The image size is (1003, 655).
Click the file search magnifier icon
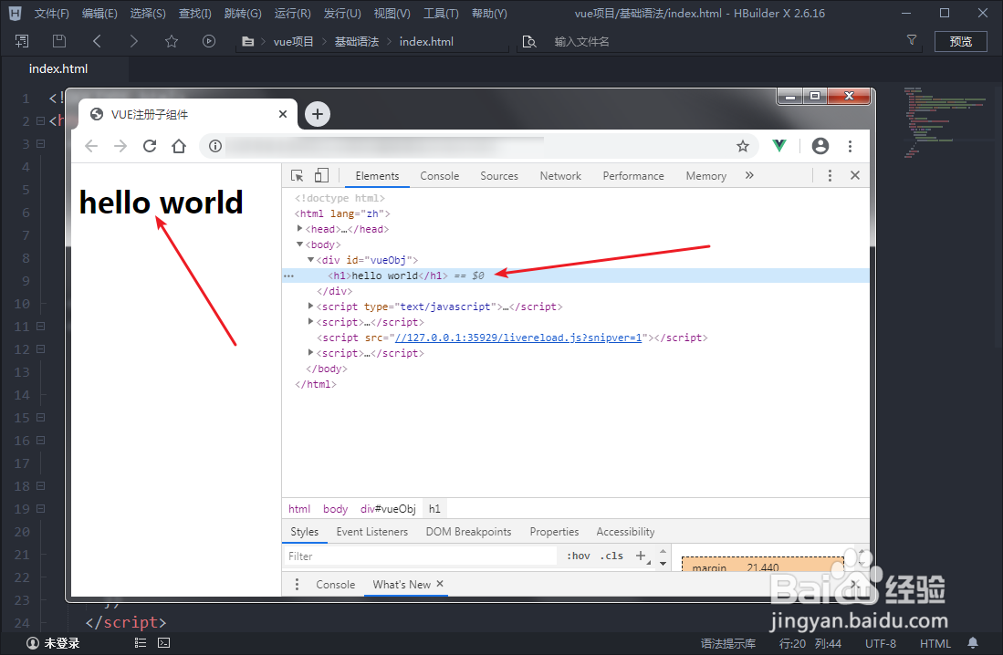point(529,42)
